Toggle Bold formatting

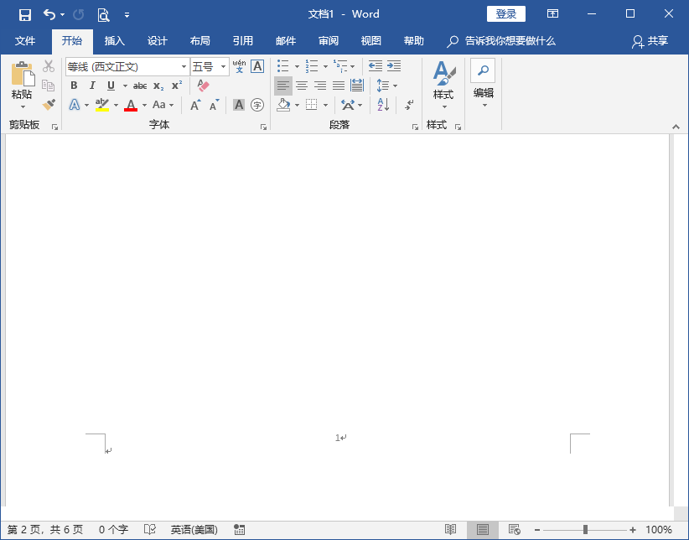tap(74, 86)
